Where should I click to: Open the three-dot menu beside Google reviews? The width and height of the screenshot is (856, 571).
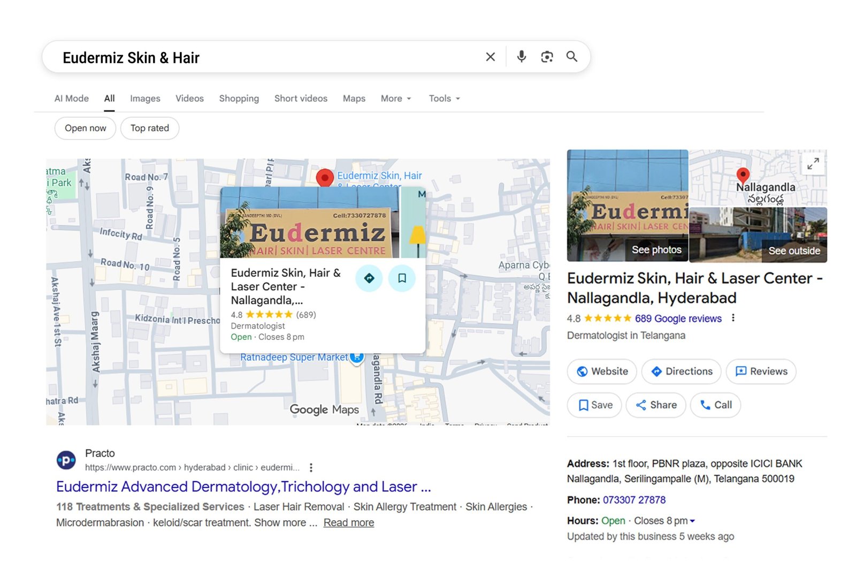coord(732,317)
